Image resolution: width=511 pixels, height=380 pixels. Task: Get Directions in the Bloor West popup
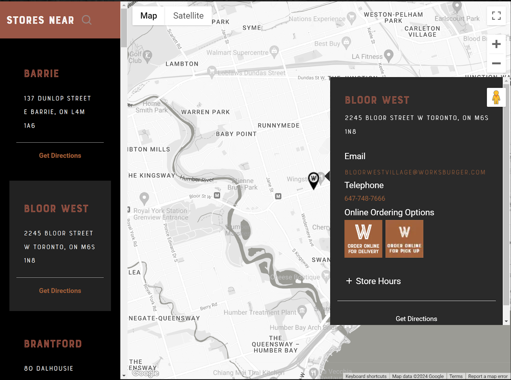click(x=416, y=319)
